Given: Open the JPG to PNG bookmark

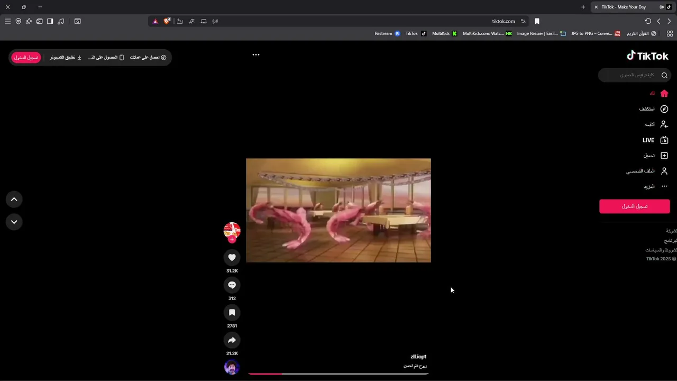Looking at the screenshot, I should (596, 33).
